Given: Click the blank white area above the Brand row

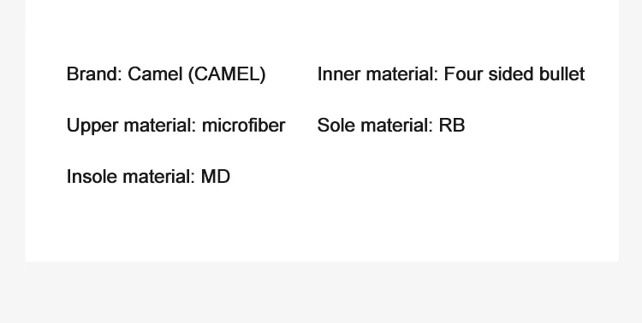Looking at the screenshot, I should coord(322,28).
